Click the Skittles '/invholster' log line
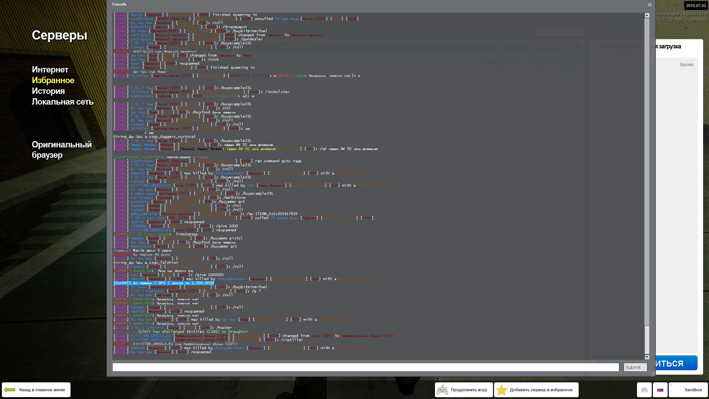 tap(201, 92)
